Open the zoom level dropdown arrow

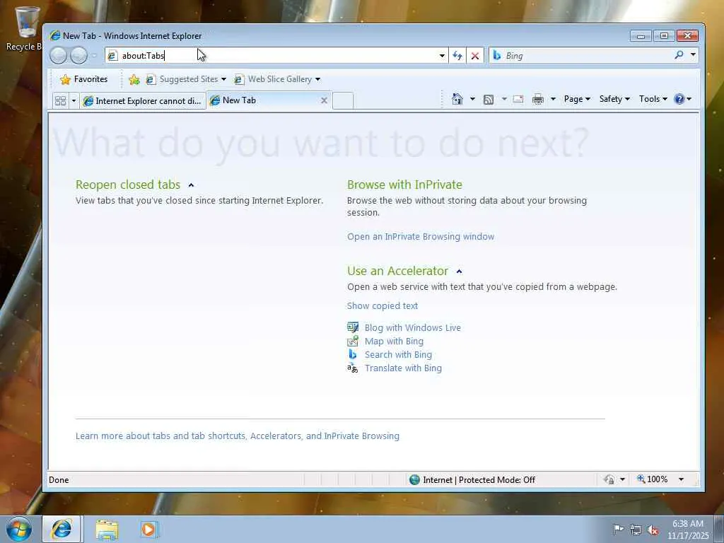point(681,479)
